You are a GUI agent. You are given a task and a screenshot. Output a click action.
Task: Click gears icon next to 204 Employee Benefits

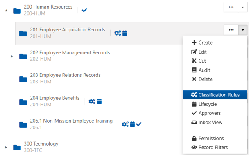pos(92,101)
